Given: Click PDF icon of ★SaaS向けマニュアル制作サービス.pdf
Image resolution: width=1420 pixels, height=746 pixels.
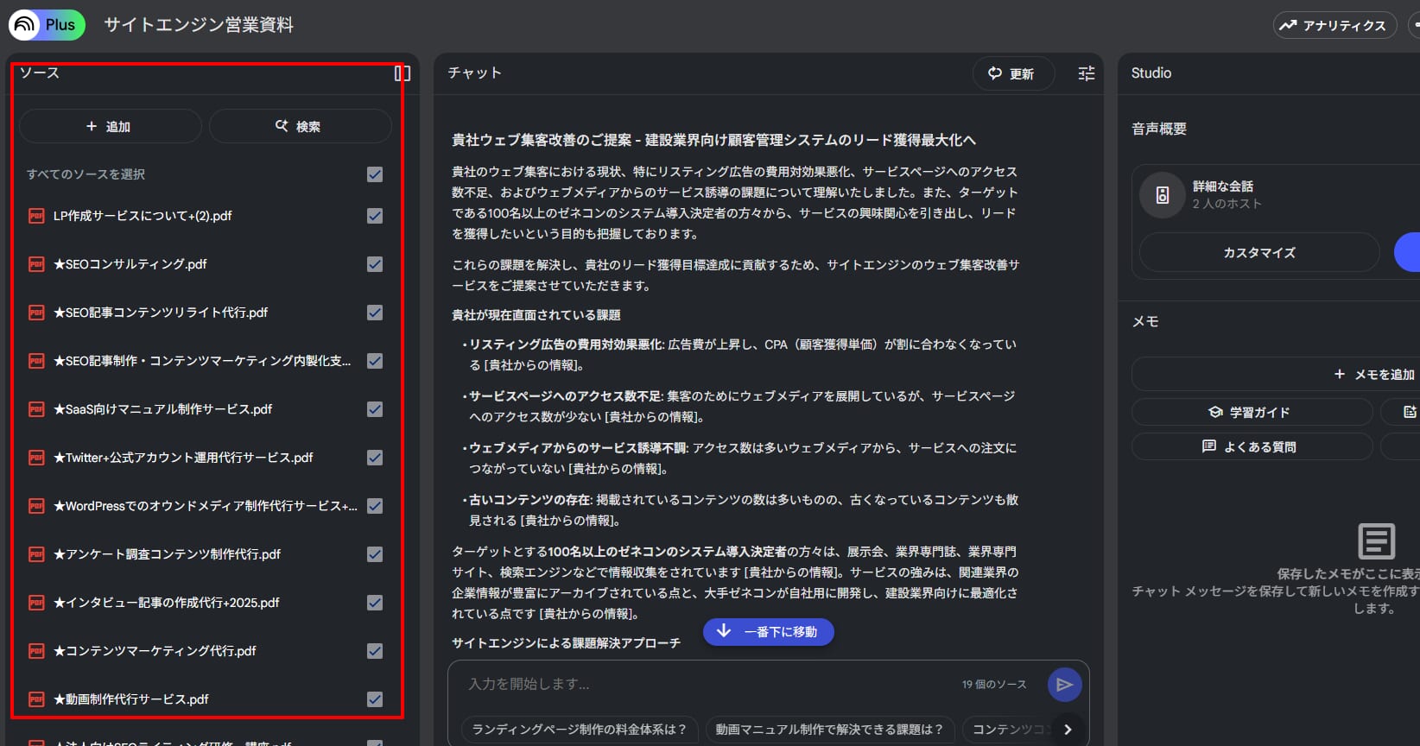Looking at the screenshot, I should tap(36, 409).
